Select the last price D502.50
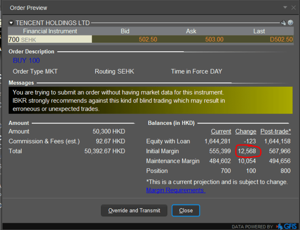This screenshot has width=300, height=230. (x=281, y=39)
